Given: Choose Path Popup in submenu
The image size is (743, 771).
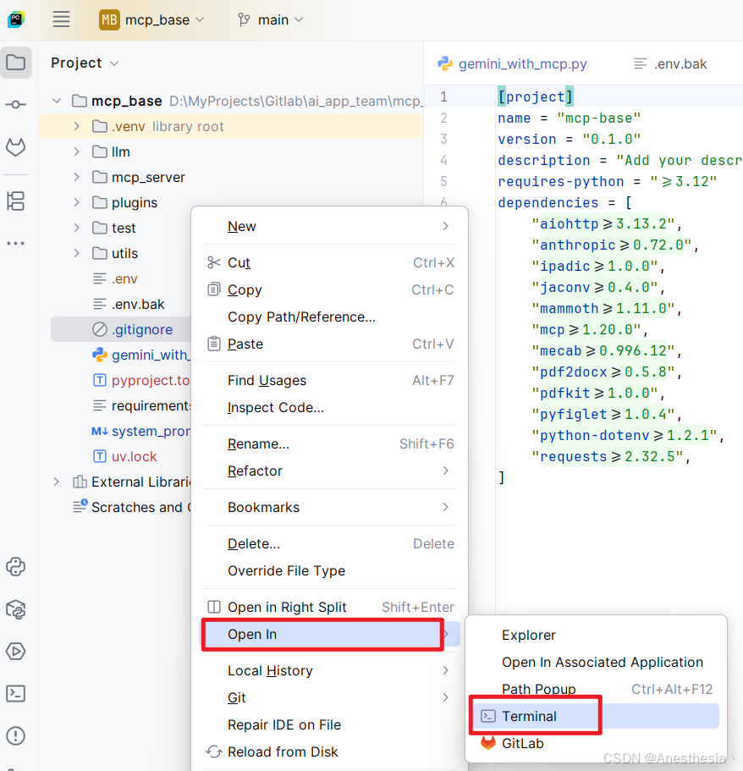Looking at the screenshot, I should (596, 689).
